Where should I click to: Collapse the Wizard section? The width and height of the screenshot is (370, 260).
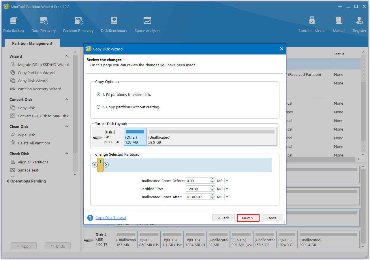(67, 56)
